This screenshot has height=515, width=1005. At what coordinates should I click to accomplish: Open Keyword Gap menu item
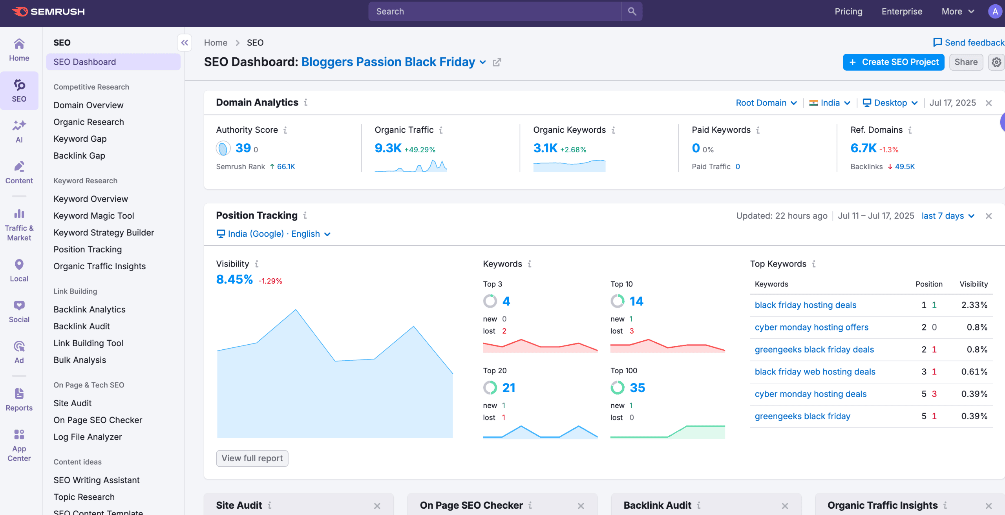click(x=80, y=139)
